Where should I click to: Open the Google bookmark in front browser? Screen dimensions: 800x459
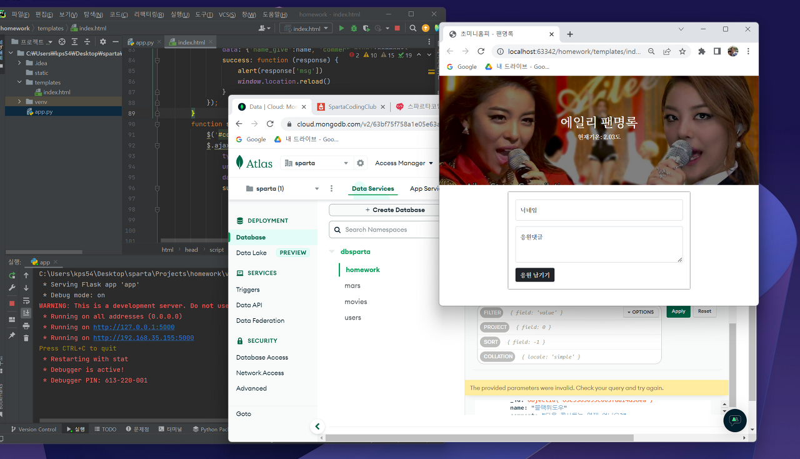point(462,66)
